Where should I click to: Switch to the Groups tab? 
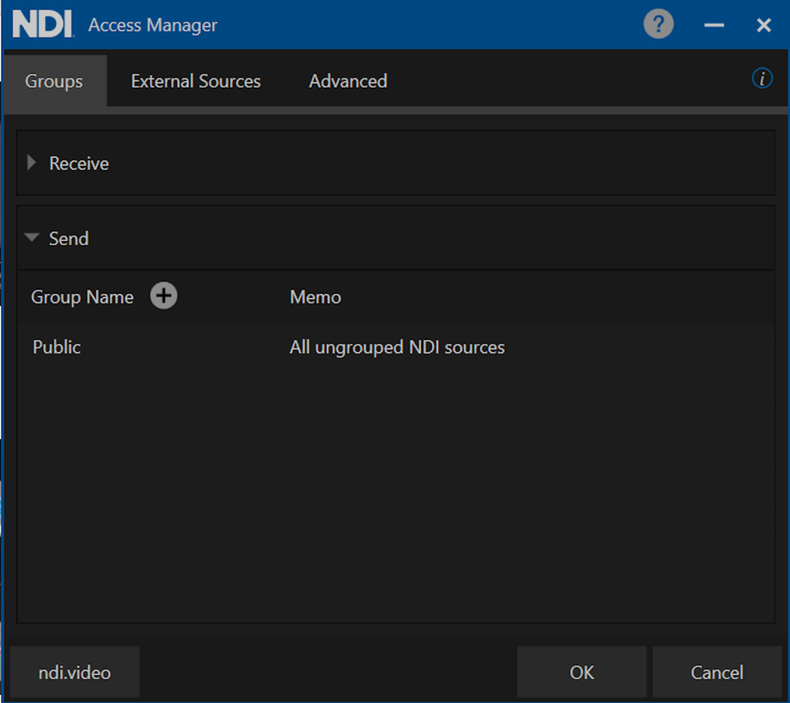[x=54, y=81]
